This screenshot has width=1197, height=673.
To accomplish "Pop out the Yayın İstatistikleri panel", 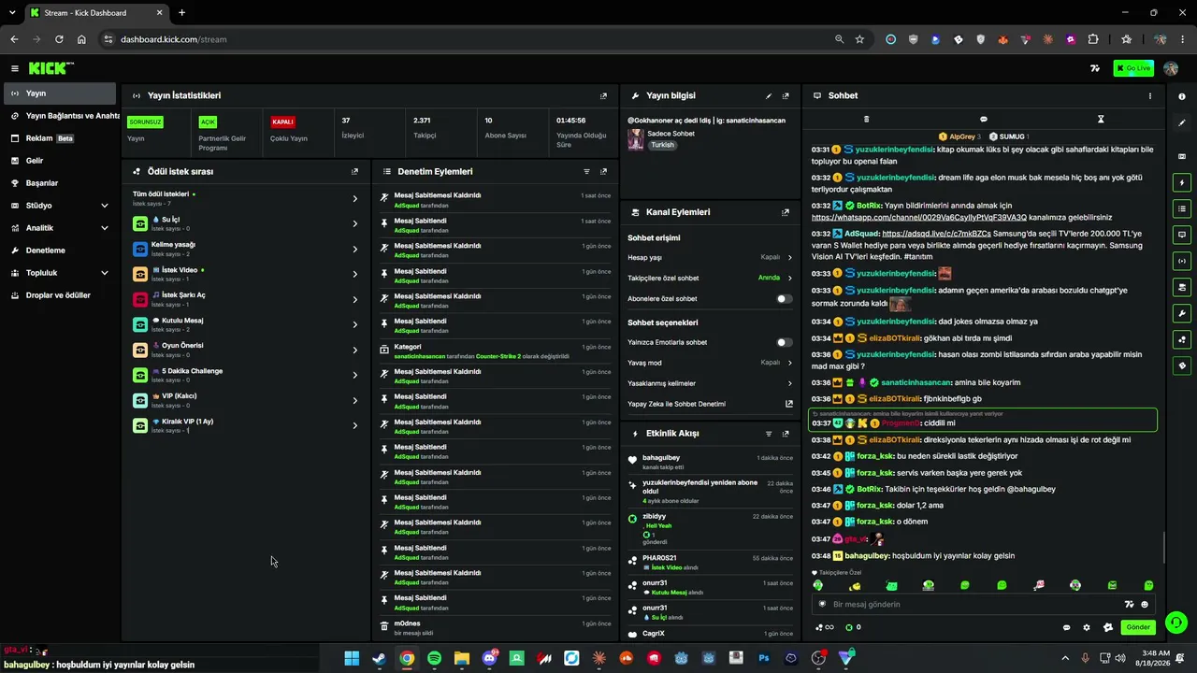I will point(603,95).
